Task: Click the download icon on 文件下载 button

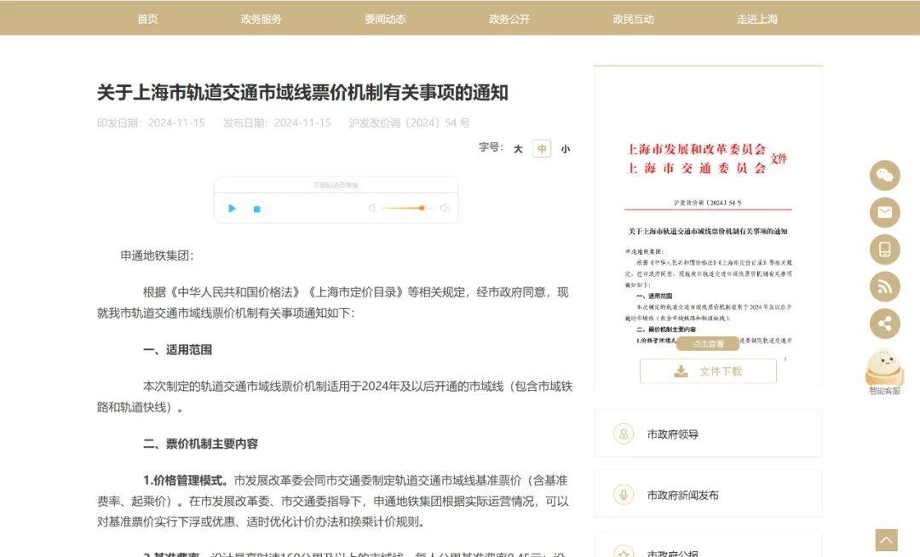Action: (680, 370)
